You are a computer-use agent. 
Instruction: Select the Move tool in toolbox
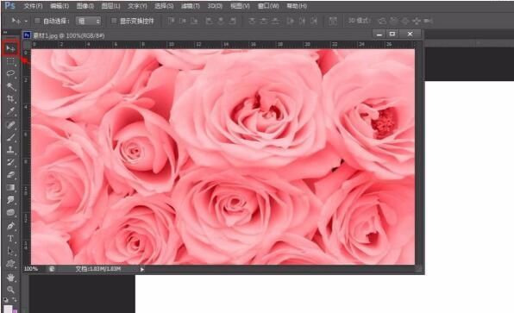coord(10,48)
